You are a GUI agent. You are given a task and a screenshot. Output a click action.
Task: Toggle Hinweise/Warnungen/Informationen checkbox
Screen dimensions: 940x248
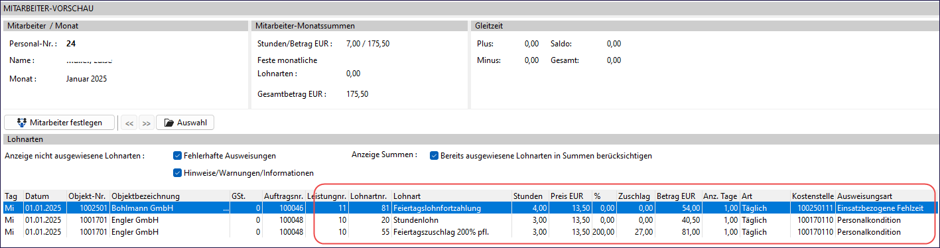(x=177, y=173)
